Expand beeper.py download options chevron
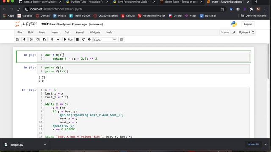The height and width of the screenshot is (152, 271). tap(45, 144)
